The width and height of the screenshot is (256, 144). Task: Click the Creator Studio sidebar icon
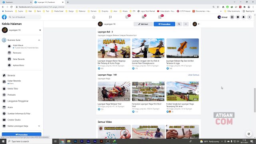4,120
